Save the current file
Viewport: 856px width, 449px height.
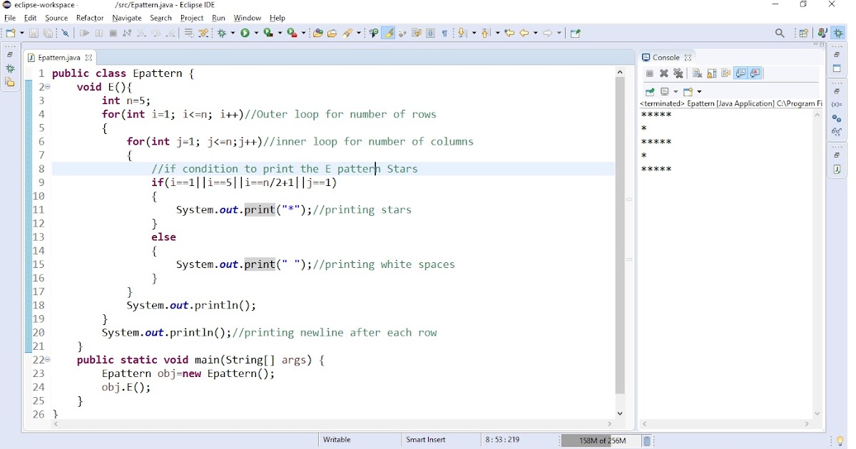[33, 33]
